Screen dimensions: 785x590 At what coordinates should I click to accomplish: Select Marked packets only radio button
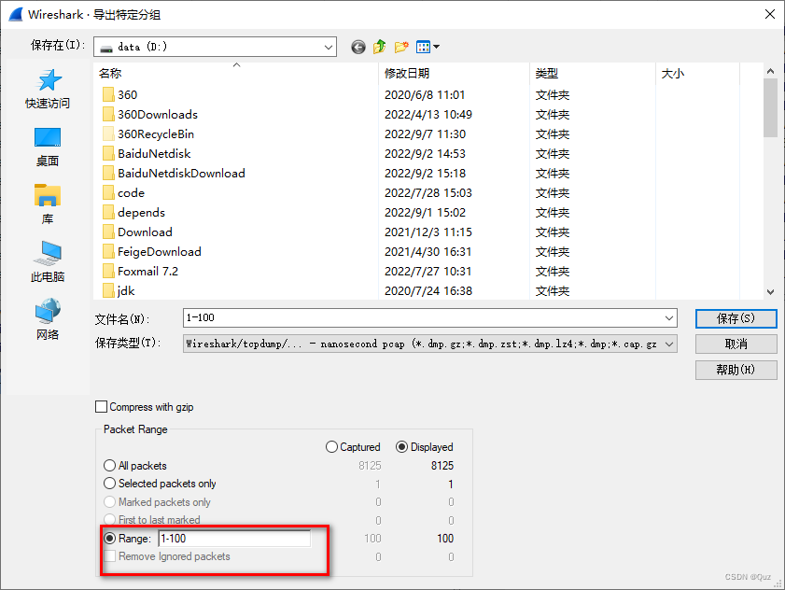109,502
